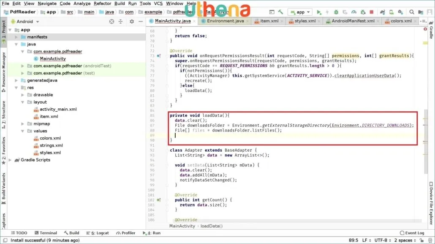The image size is (435, 244).
Task: Click error indicator at editor top right
Action: (x=425, y=29)
